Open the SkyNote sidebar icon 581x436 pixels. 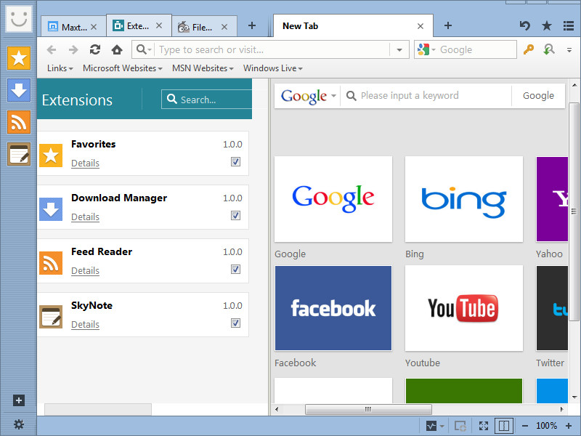point(19,154)
